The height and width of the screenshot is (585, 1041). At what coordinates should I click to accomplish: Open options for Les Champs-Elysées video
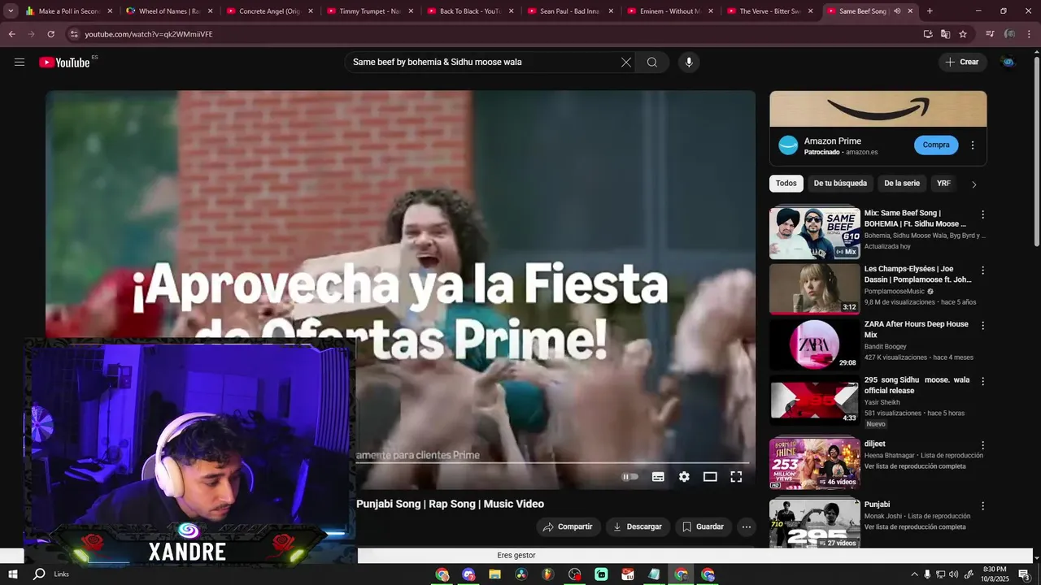point(982,271)
